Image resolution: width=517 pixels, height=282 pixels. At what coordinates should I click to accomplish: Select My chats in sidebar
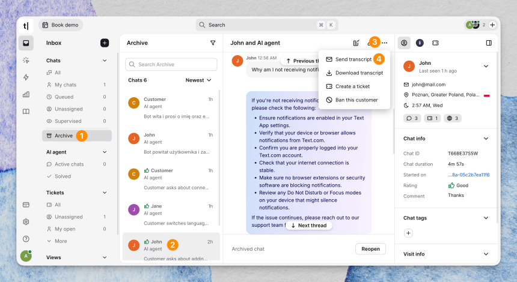click(77, 85)
